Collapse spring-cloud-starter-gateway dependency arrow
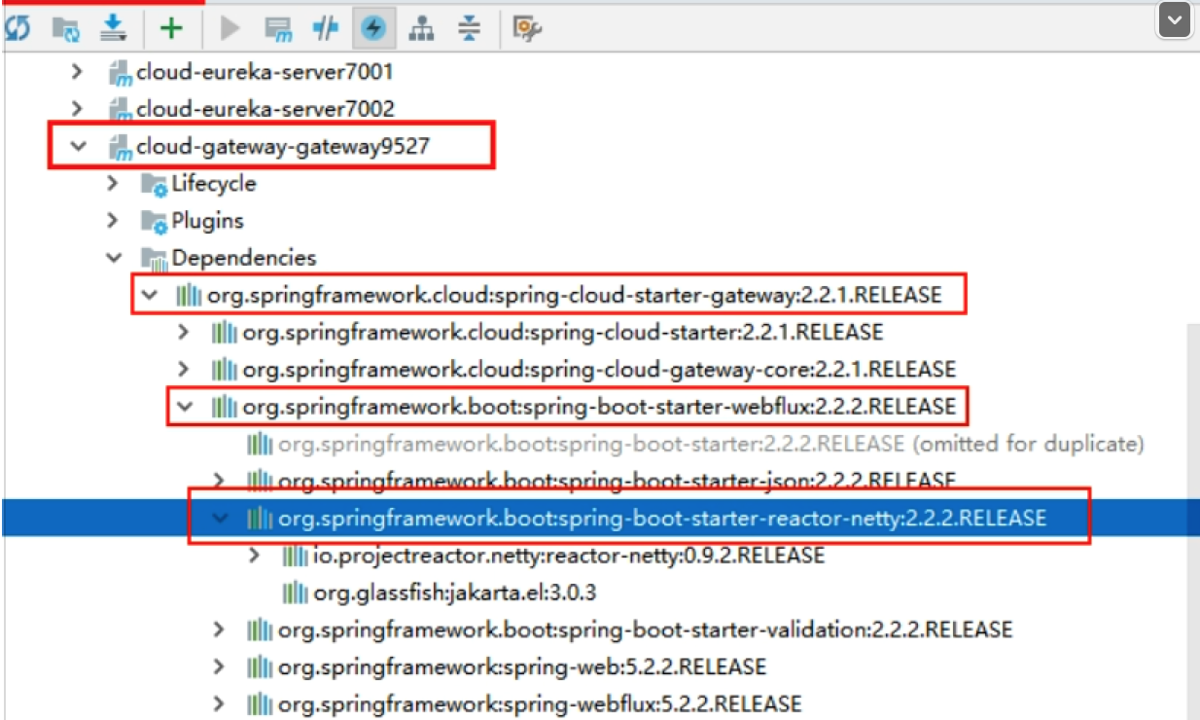Image resolution: width=1200 pixels, height=720 pixels. tap(149, 295)
